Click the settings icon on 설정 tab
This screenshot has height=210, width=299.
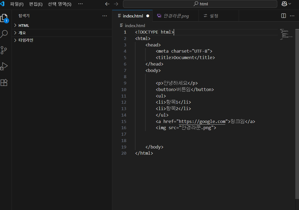coord(205,16)
